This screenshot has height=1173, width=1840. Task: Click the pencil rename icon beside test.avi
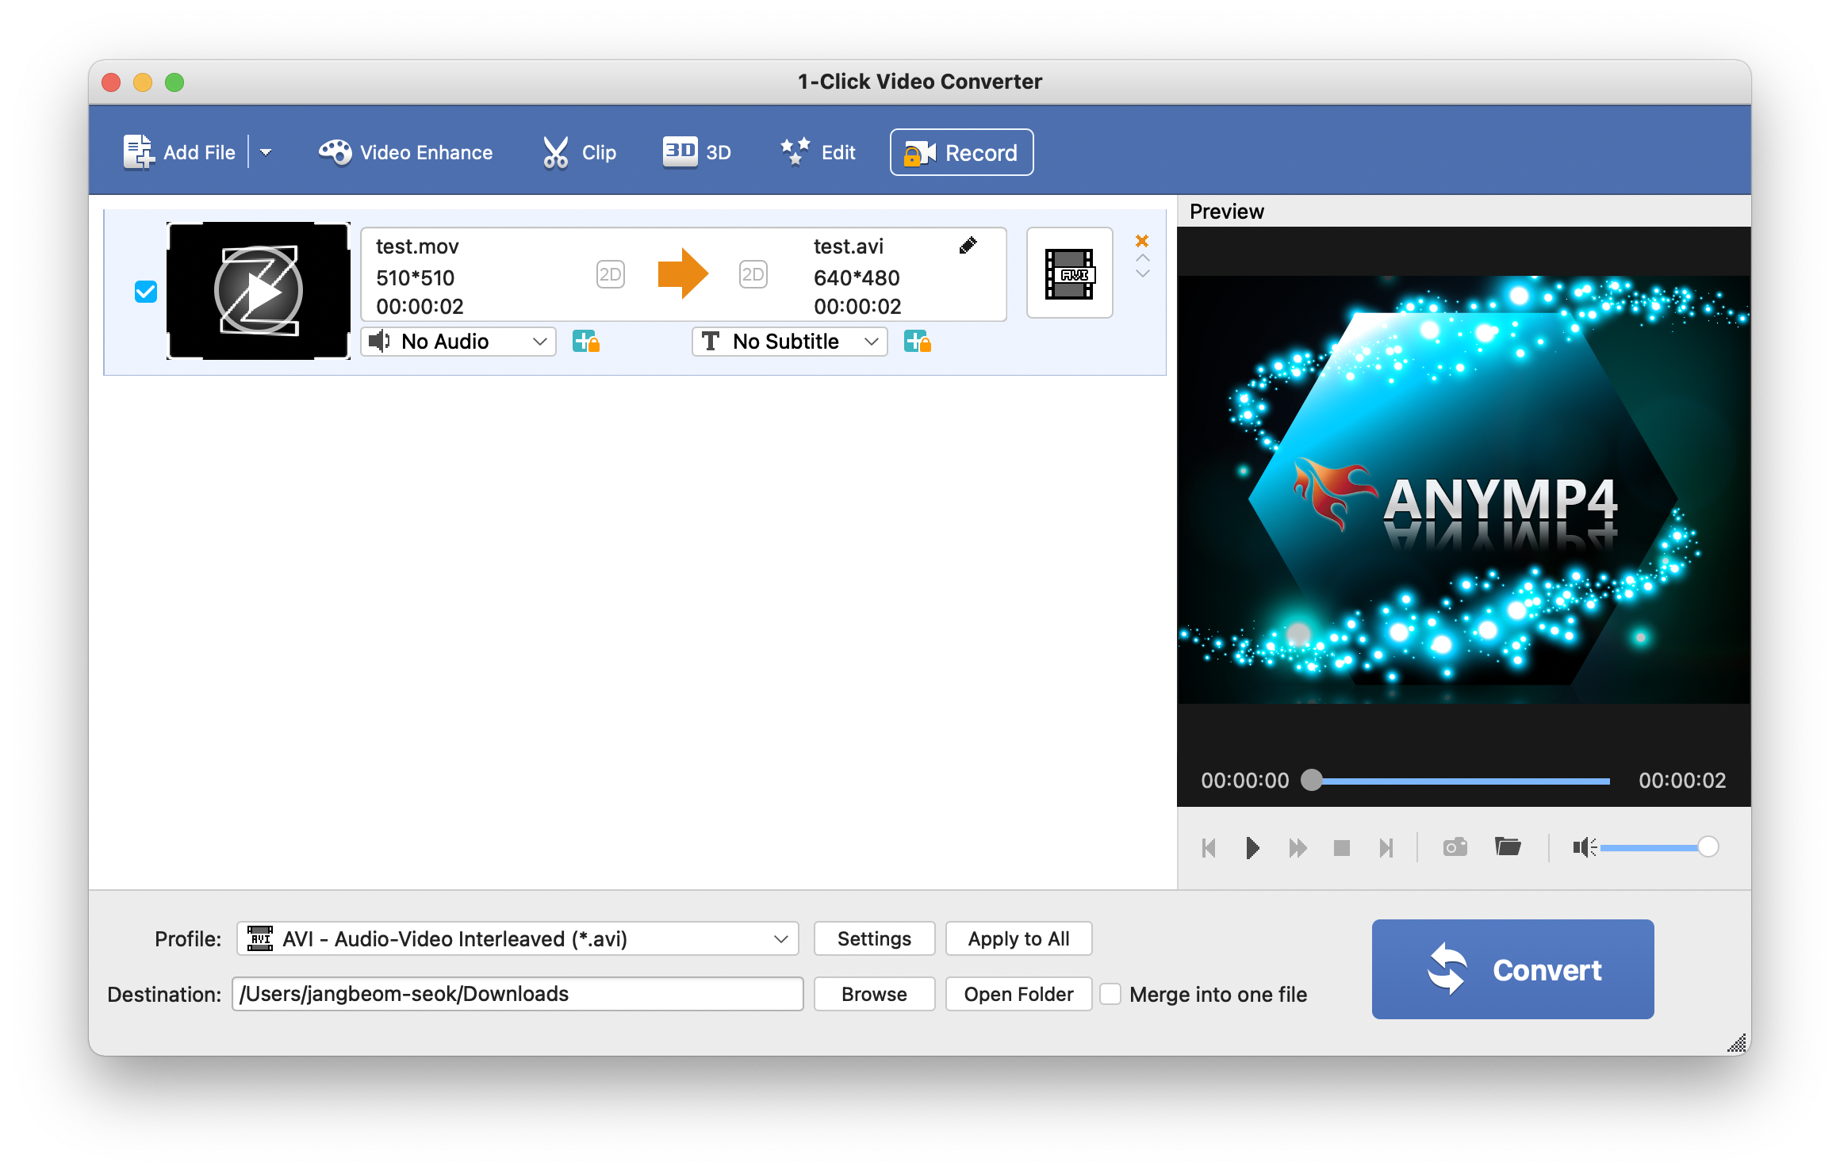click(968, 246)
